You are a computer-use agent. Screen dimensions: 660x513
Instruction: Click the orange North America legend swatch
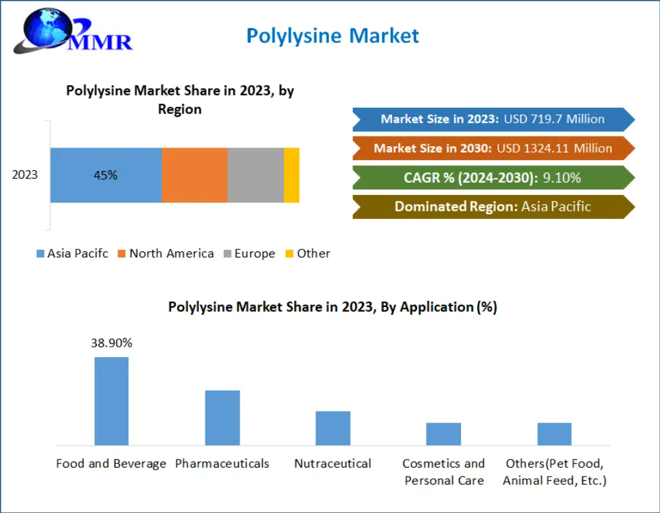pos(122,254)
